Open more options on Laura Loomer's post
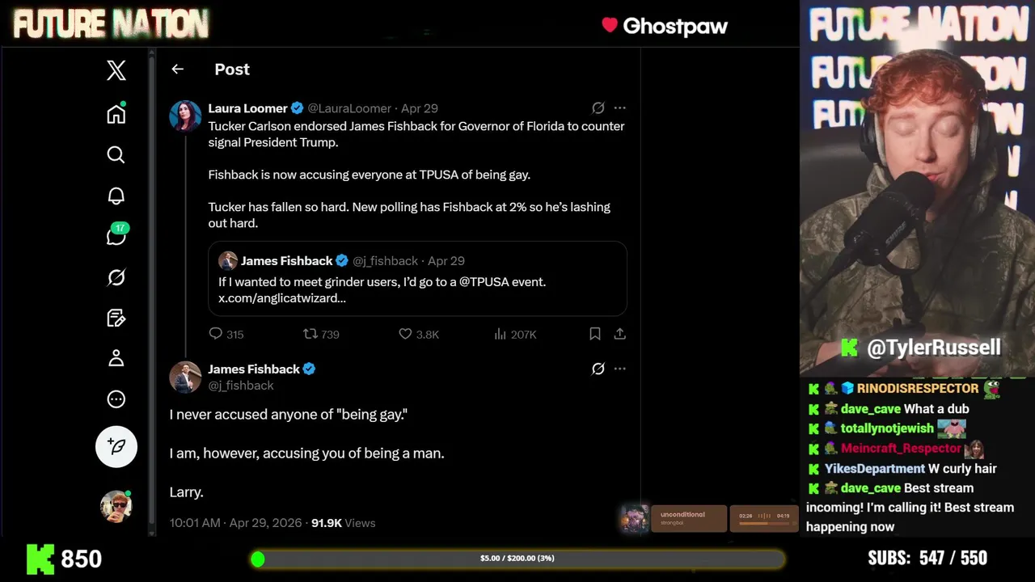The image size is (1035, 582). 620,108
